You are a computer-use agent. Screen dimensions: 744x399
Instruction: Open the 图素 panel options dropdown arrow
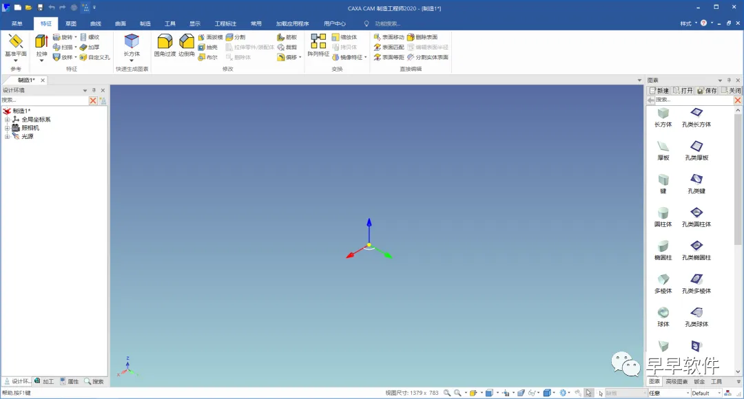pos(720,80)
